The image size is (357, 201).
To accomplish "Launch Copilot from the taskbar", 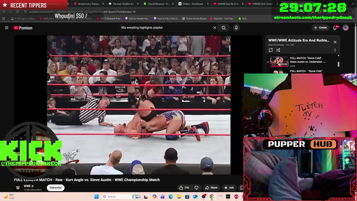I will (154, 197).
